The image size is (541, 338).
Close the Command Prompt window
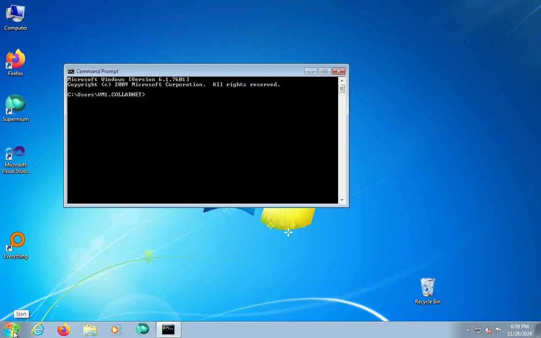point(339,71)
